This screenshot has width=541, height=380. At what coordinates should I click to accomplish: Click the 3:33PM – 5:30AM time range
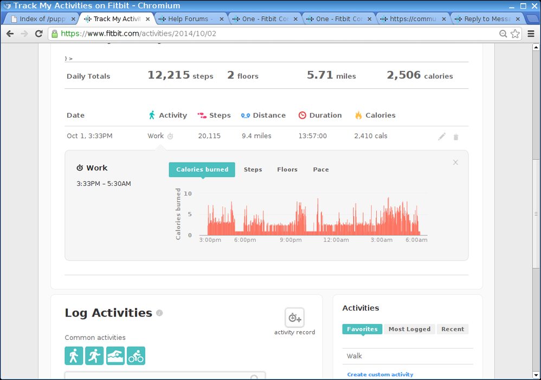(104, 184)
